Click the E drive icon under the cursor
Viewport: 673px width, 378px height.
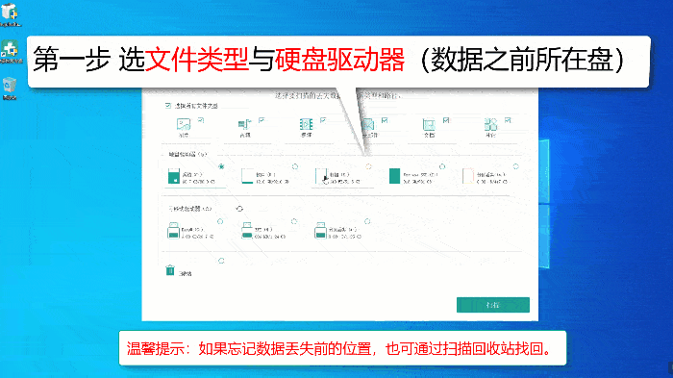pyautogui.click(x=320, y=176)
